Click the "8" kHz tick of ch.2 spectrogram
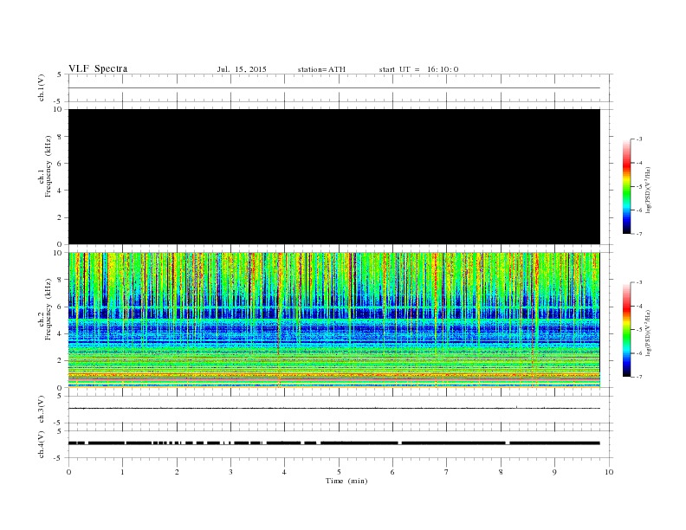Screen dimensions: 686x530 [x=61, y=280]
